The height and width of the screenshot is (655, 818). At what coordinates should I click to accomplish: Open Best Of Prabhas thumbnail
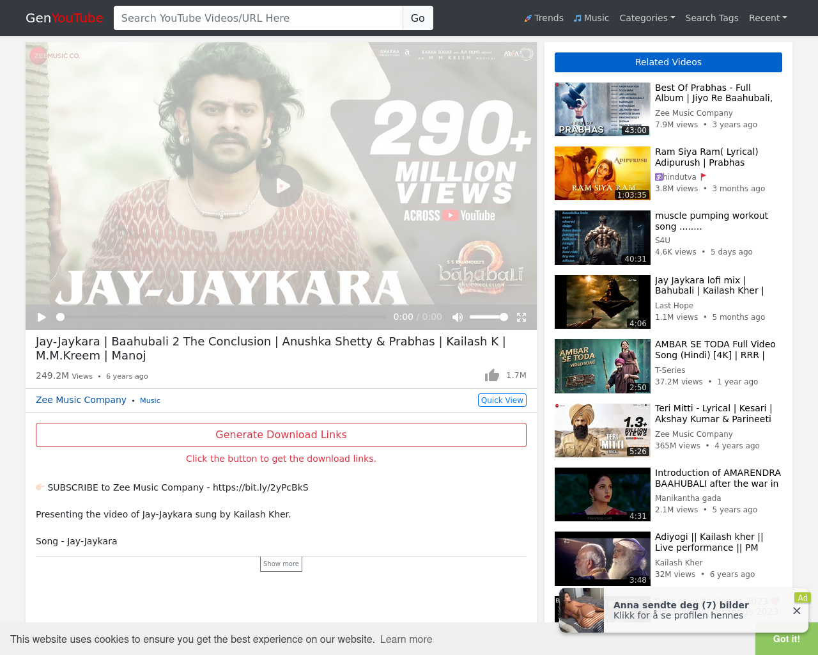pyautogui.click(x=603, y=109)
